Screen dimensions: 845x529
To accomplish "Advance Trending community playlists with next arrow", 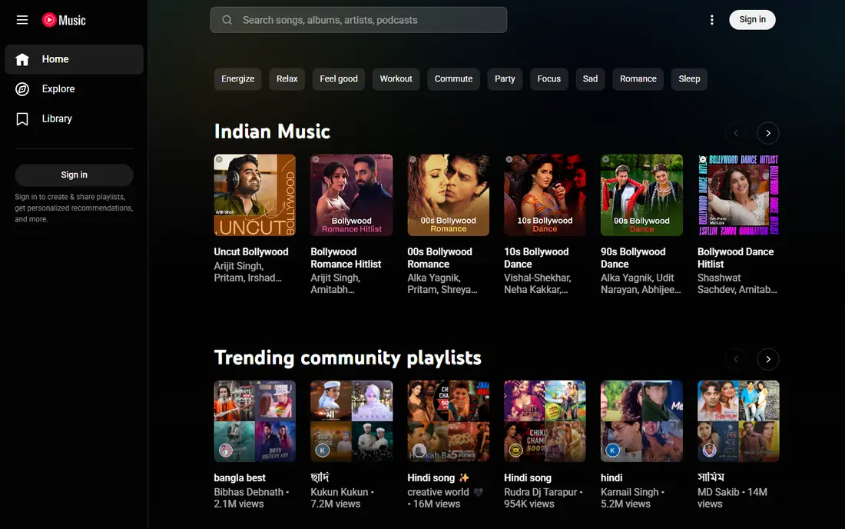I will click(768, 359).
